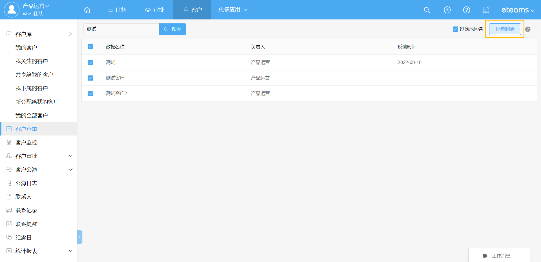Open the global search magnifier icon
541x262 pixels.
pos(427,10)
